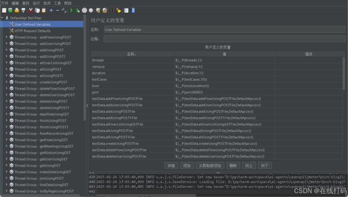Click the 详细 button
Screen dimensions: 348x197
(x=171, y=165)
